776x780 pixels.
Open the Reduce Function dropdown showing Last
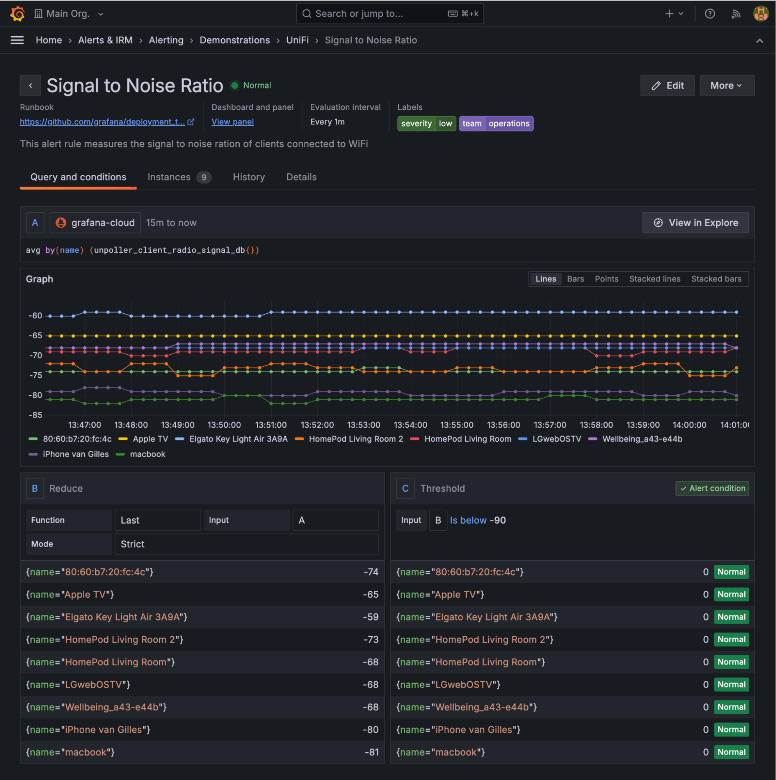click(x=158, y=520)
